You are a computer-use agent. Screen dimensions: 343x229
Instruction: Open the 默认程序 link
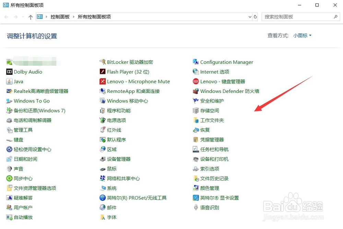click(116, 140)
